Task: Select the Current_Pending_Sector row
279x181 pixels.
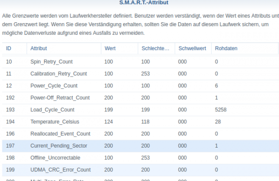Action: 140,146
